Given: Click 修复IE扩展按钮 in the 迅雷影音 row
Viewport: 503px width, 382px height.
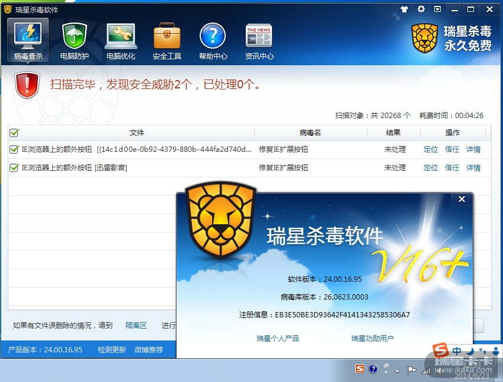Looking at the screenshot, I should [283, 168].
